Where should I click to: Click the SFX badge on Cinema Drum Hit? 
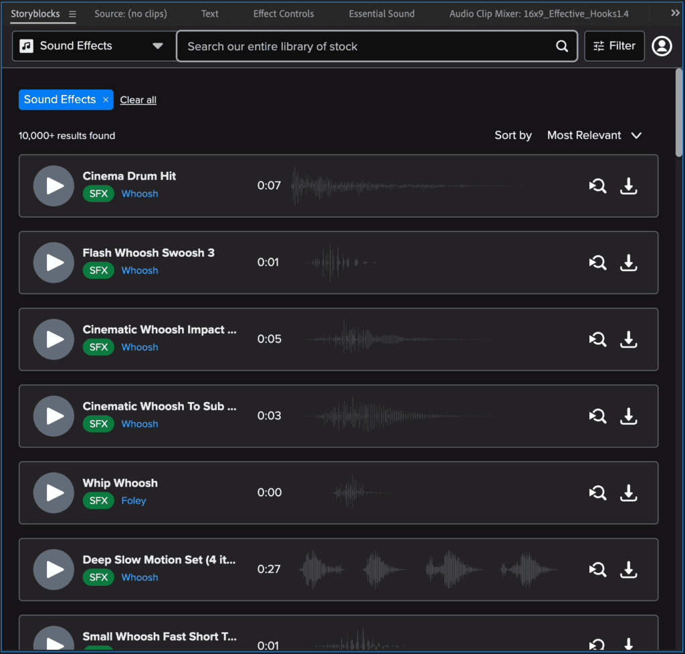[x=98, y=194]
